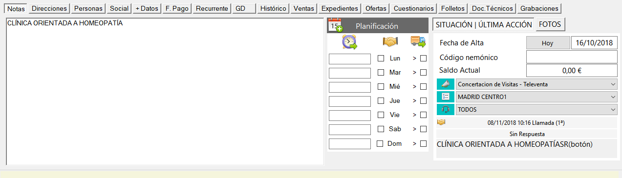Image resolution: width=622 pixels, height=178 pixels.
Task: Enable the Mié day checkbox
Action: point(381,87)
